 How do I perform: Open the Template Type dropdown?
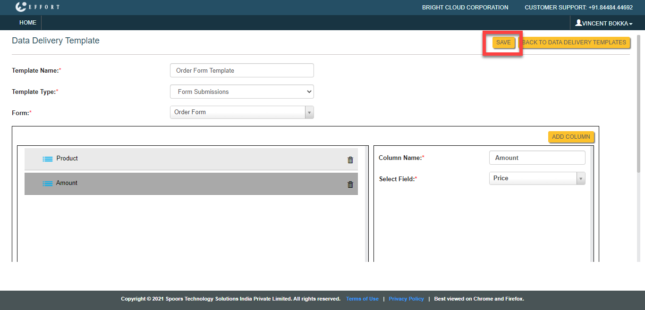click(242, 92)
